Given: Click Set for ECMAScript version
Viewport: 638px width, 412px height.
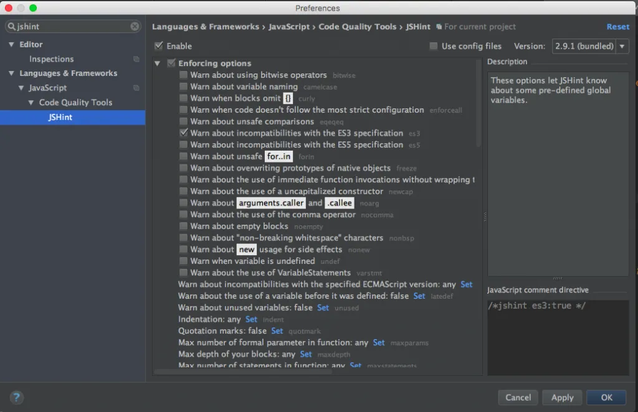Looking at the screenshot, I should tap(466, 284).
